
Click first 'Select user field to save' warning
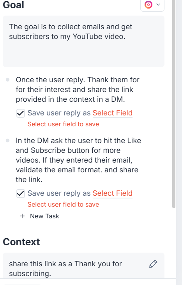point(63,124)
